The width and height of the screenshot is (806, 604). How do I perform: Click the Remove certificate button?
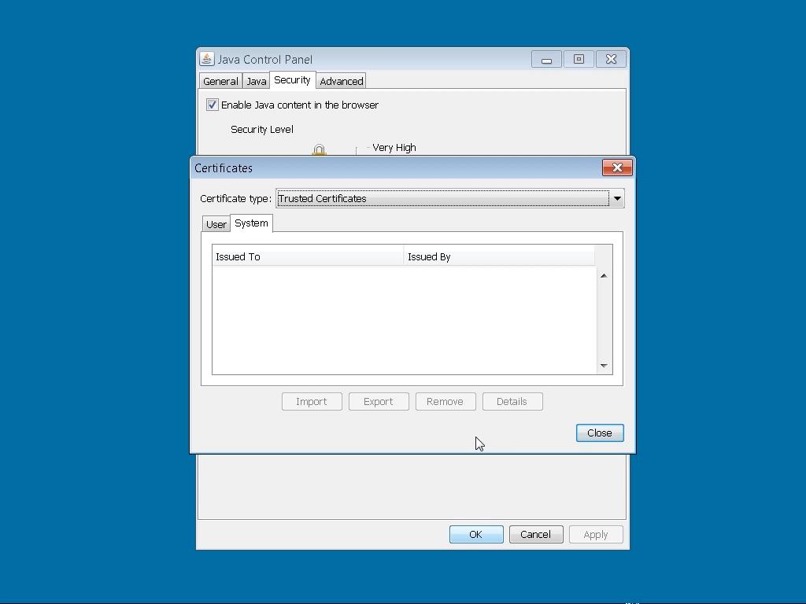pyautogui.click(x=446, y=402)
